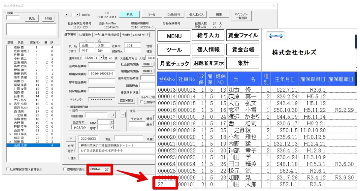Close the 株式会社セルズ window
The width and height of the screenshot is (360, 191).
[274, 6]
